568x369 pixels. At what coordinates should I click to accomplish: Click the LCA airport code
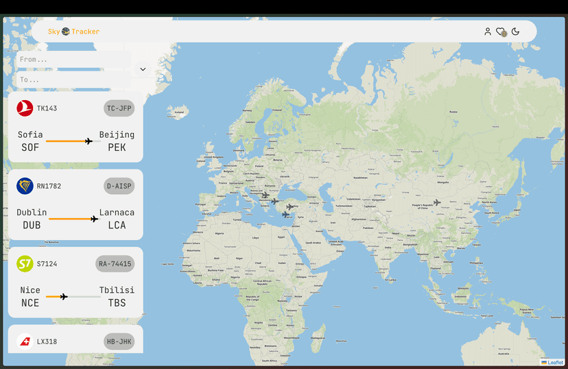click(117, 225)
